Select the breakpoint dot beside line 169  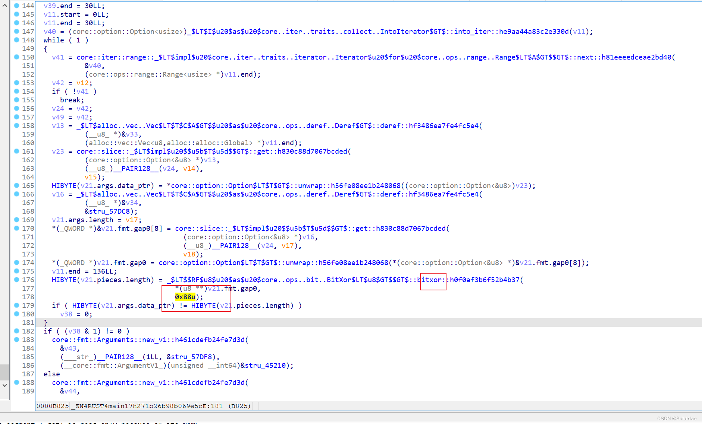click(17, 220)
